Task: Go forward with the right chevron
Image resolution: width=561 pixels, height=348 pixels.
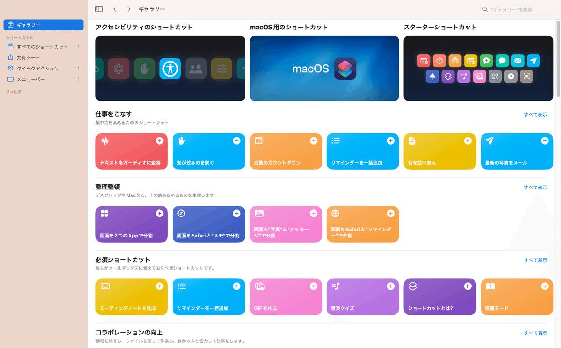Action: [129, 9]
